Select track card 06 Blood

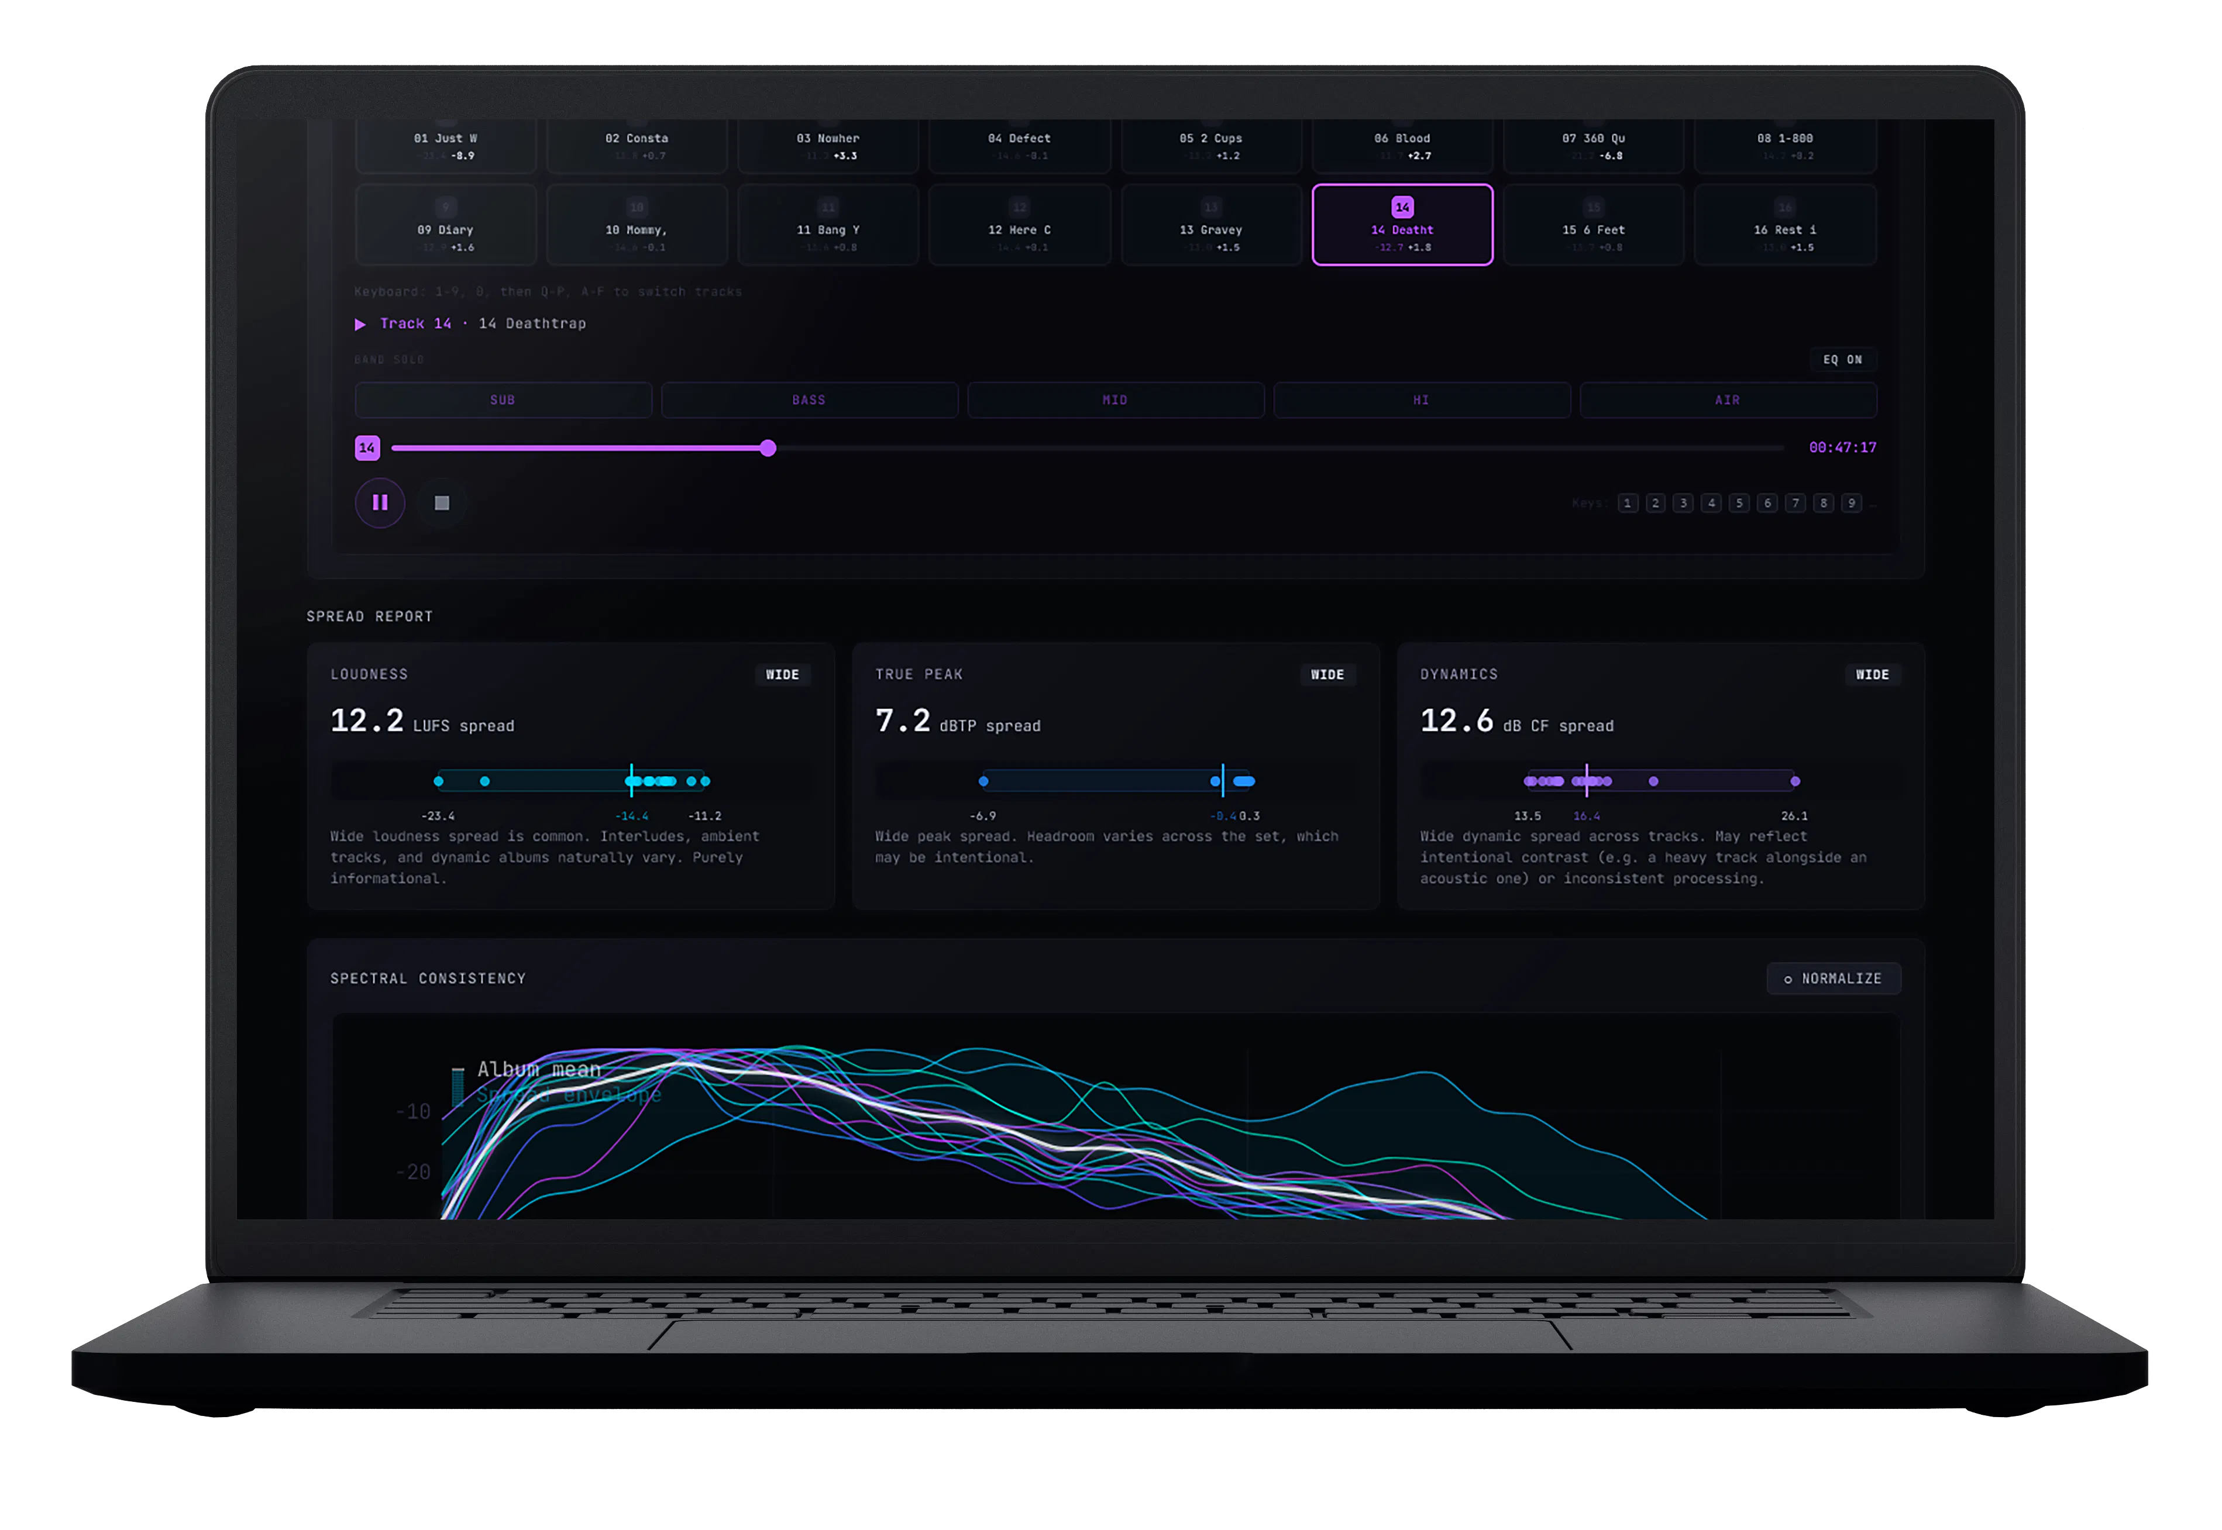coord(1402,146)
